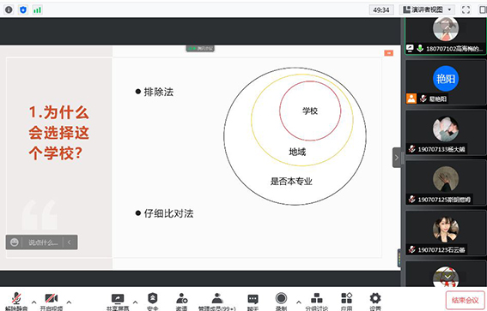Collapse the floating chat box arrow
This screenshot has width=487, height=311.
pyautogui.click(x=70, y=242)
